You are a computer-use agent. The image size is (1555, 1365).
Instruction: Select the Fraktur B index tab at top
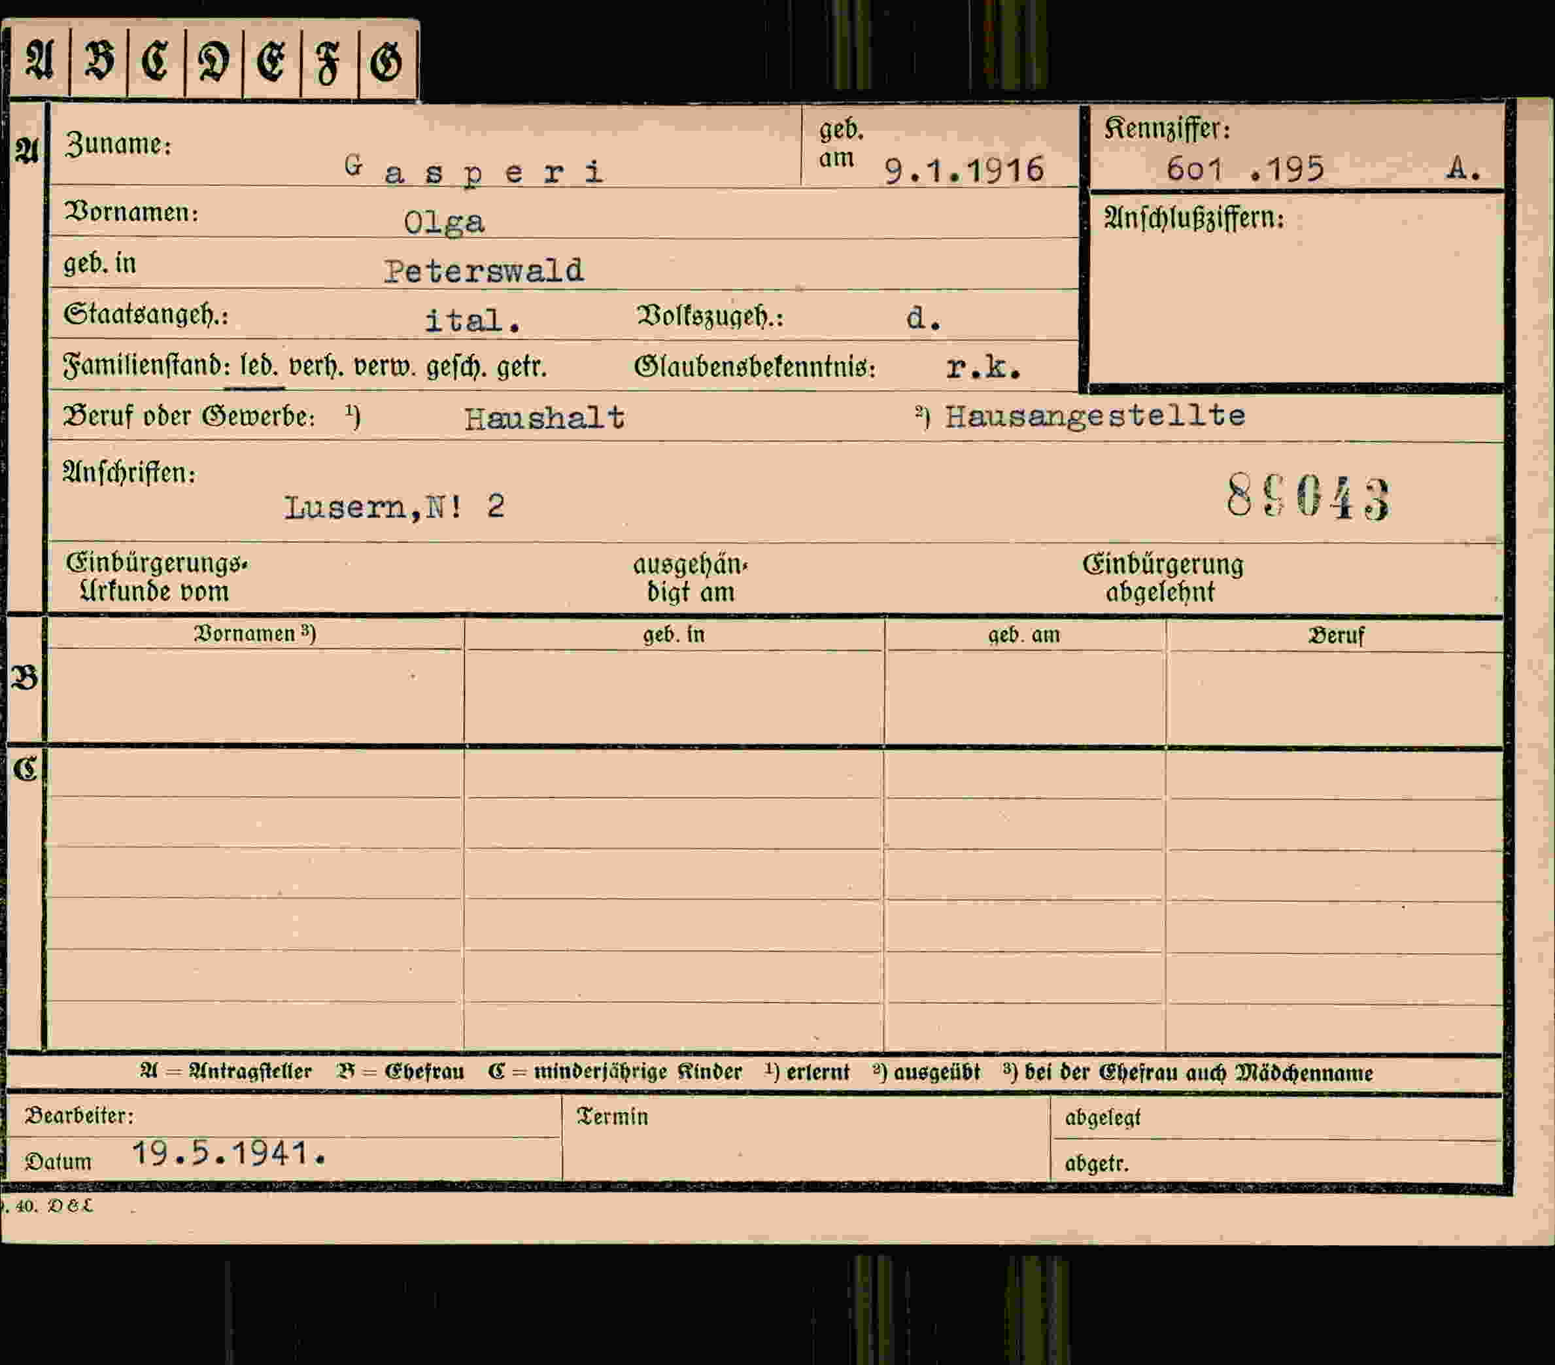coord(99,61)
